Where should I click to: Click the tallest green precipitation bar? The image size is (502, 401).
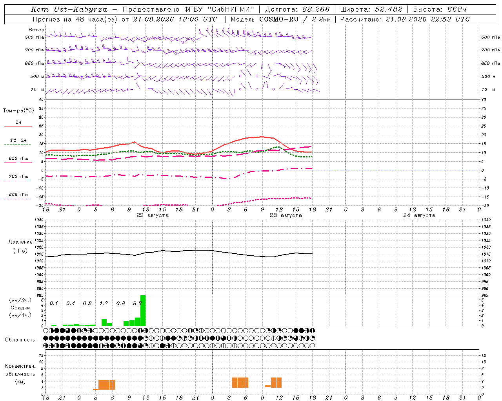[143, 310]
